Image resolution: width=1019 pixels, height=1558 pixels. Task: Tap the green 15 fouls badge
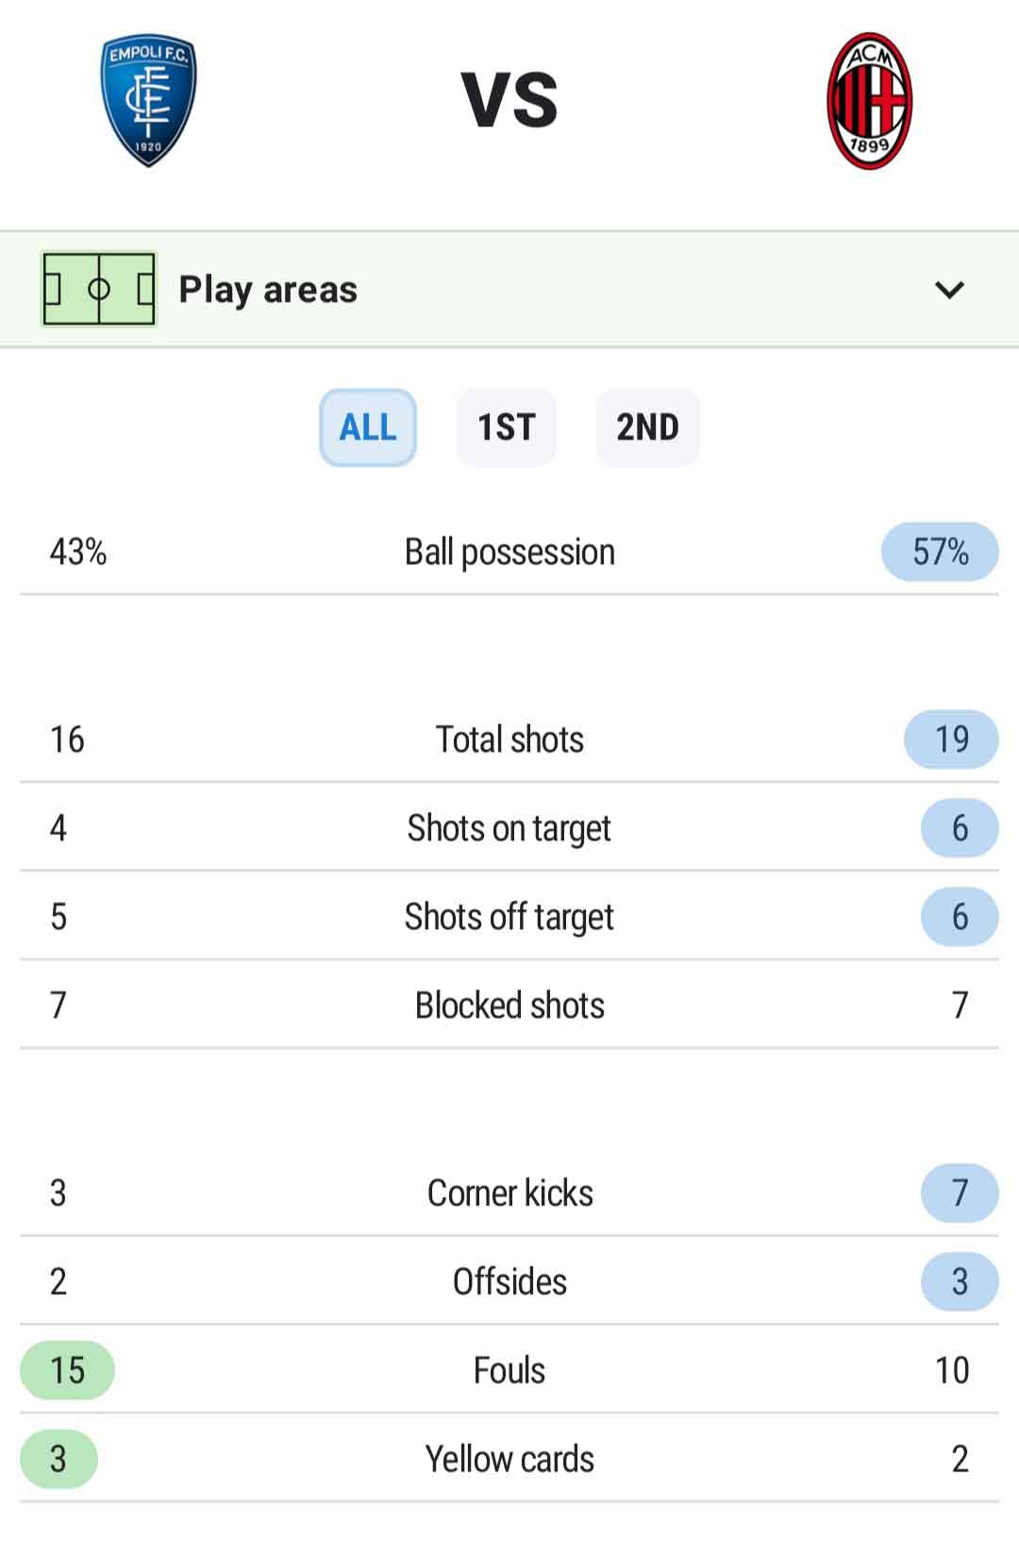pos(67,1370)
